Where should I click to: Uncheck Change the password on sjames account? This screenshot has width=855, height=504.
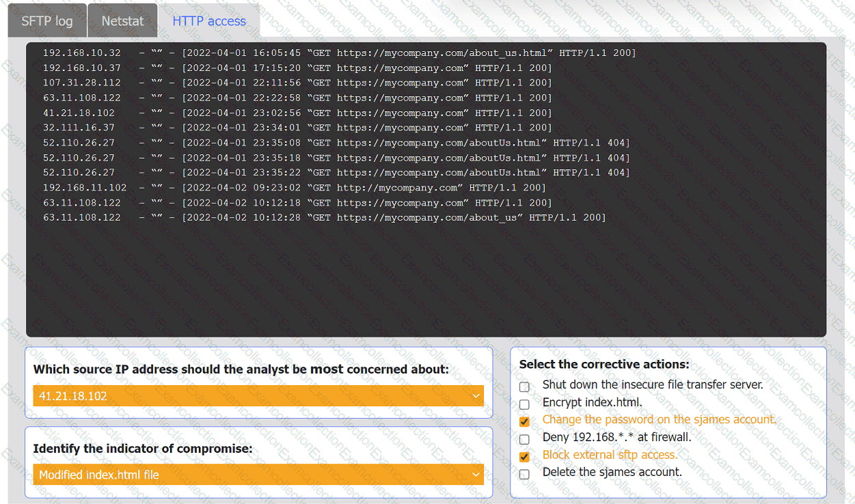(524, 422)
